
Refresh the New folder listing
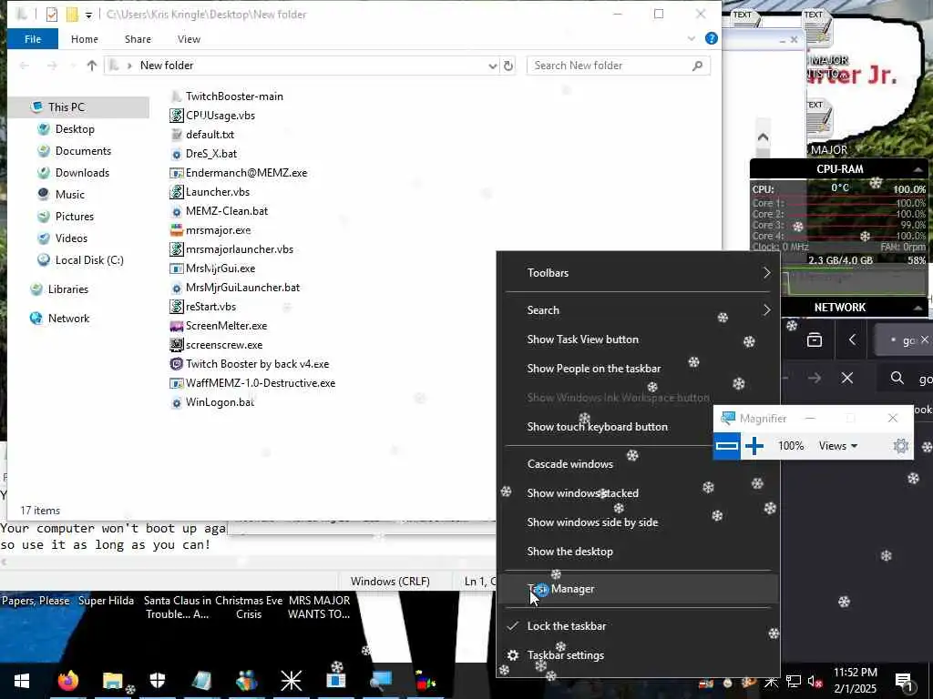[508, 66]
